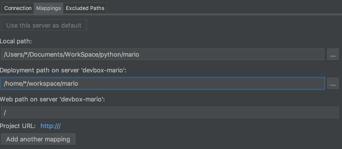Click the 'Deployment path on server' label
Image resolution: width=342 pixels, height=149 pixels.
coord(63,70)
